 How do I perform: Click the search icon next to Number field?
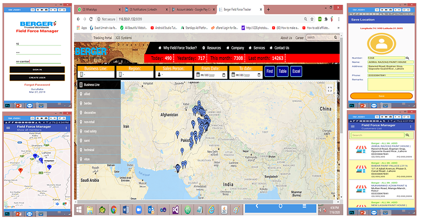(x=408, y=58)
